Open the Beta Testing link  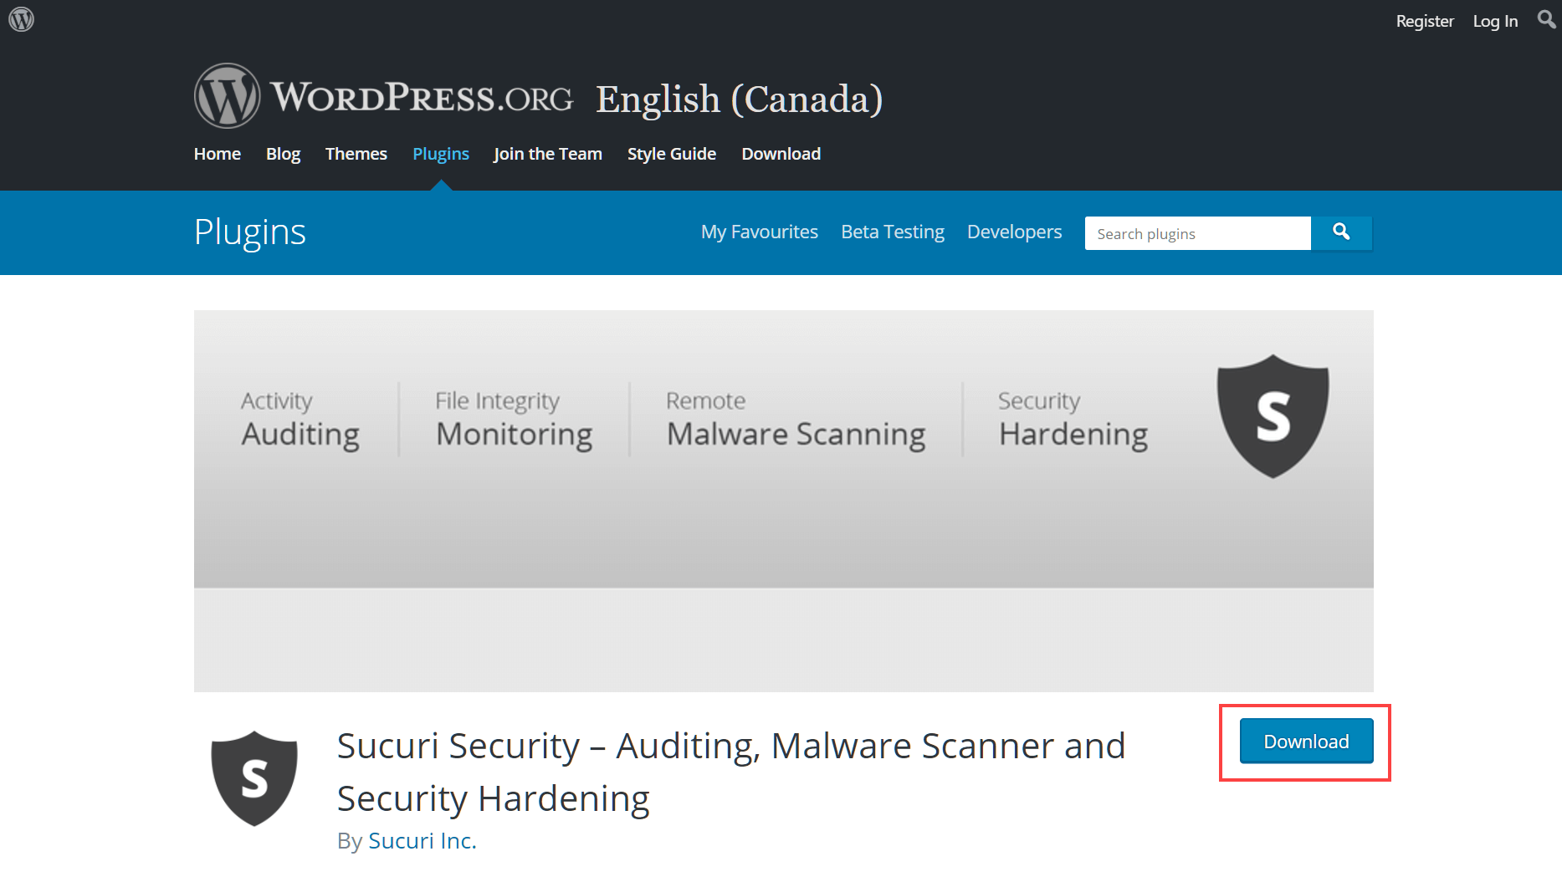(893, 232)
